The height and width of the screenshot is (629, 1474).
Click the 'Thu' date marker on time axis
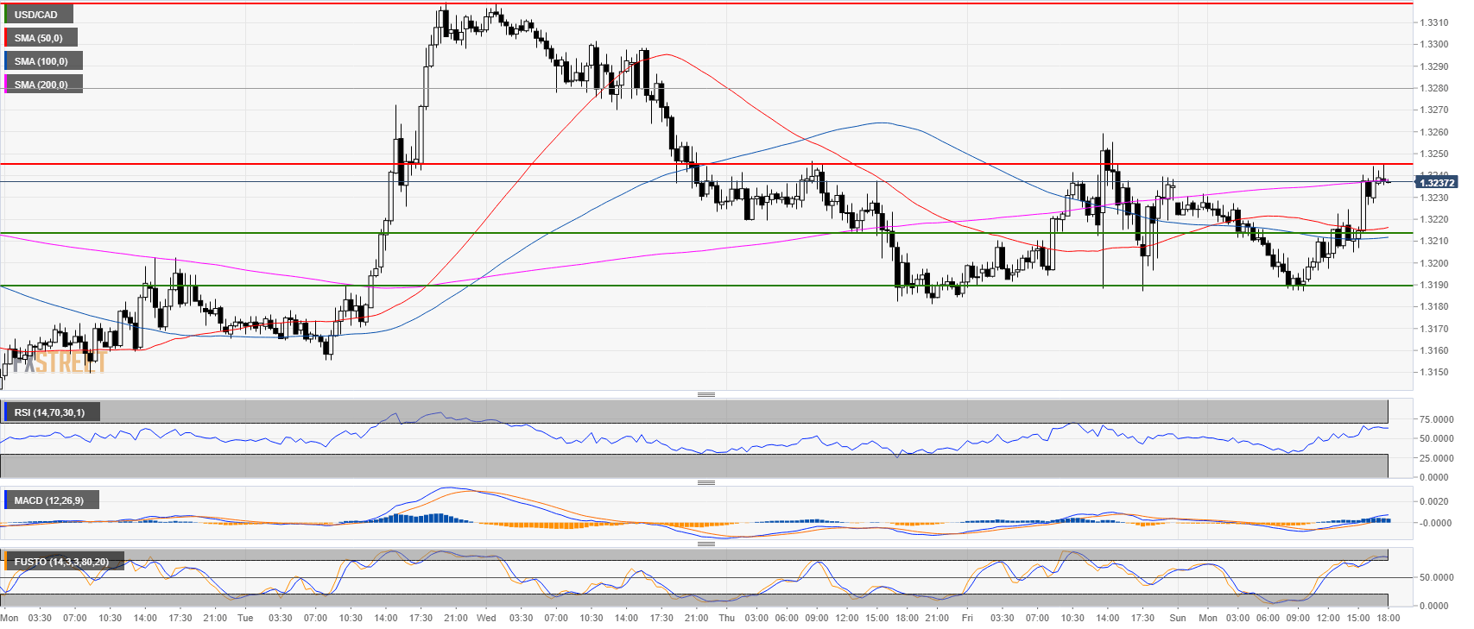point(726,618)
